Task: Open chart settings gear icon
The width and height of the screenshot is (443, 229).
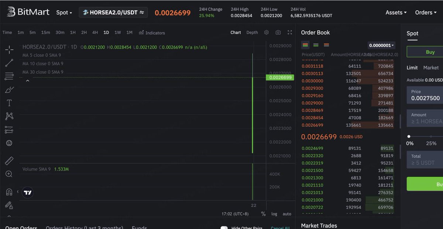Action: pyautogui.click(x=266, y=32)
